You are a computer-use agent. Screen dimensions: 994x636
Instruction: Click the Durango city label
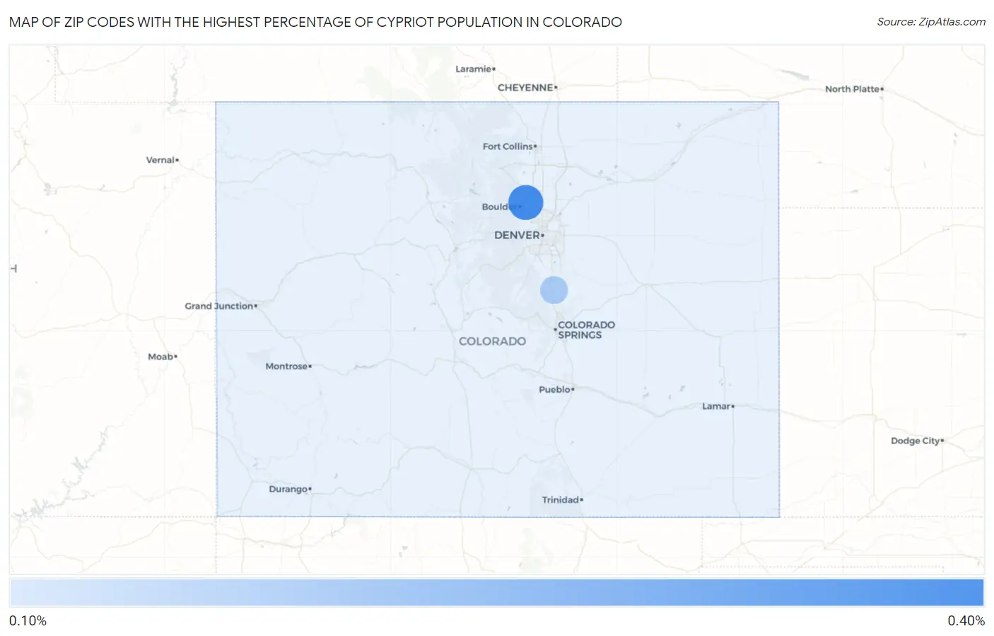click(x=288, y=489)
